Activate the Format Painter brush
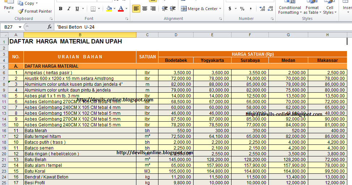This screenshot has width=352, height=185. pyautogui.click(x=35, y=11)
